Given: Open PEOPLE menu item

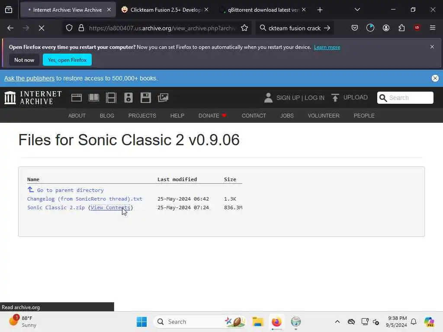Looking at the screenshot, I should [364, 116].
